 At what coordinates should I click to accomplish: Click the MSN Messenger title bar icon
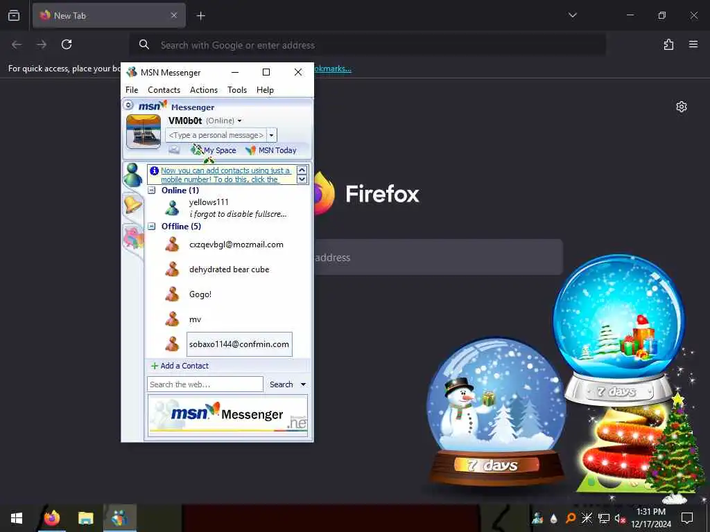(132, 72)
